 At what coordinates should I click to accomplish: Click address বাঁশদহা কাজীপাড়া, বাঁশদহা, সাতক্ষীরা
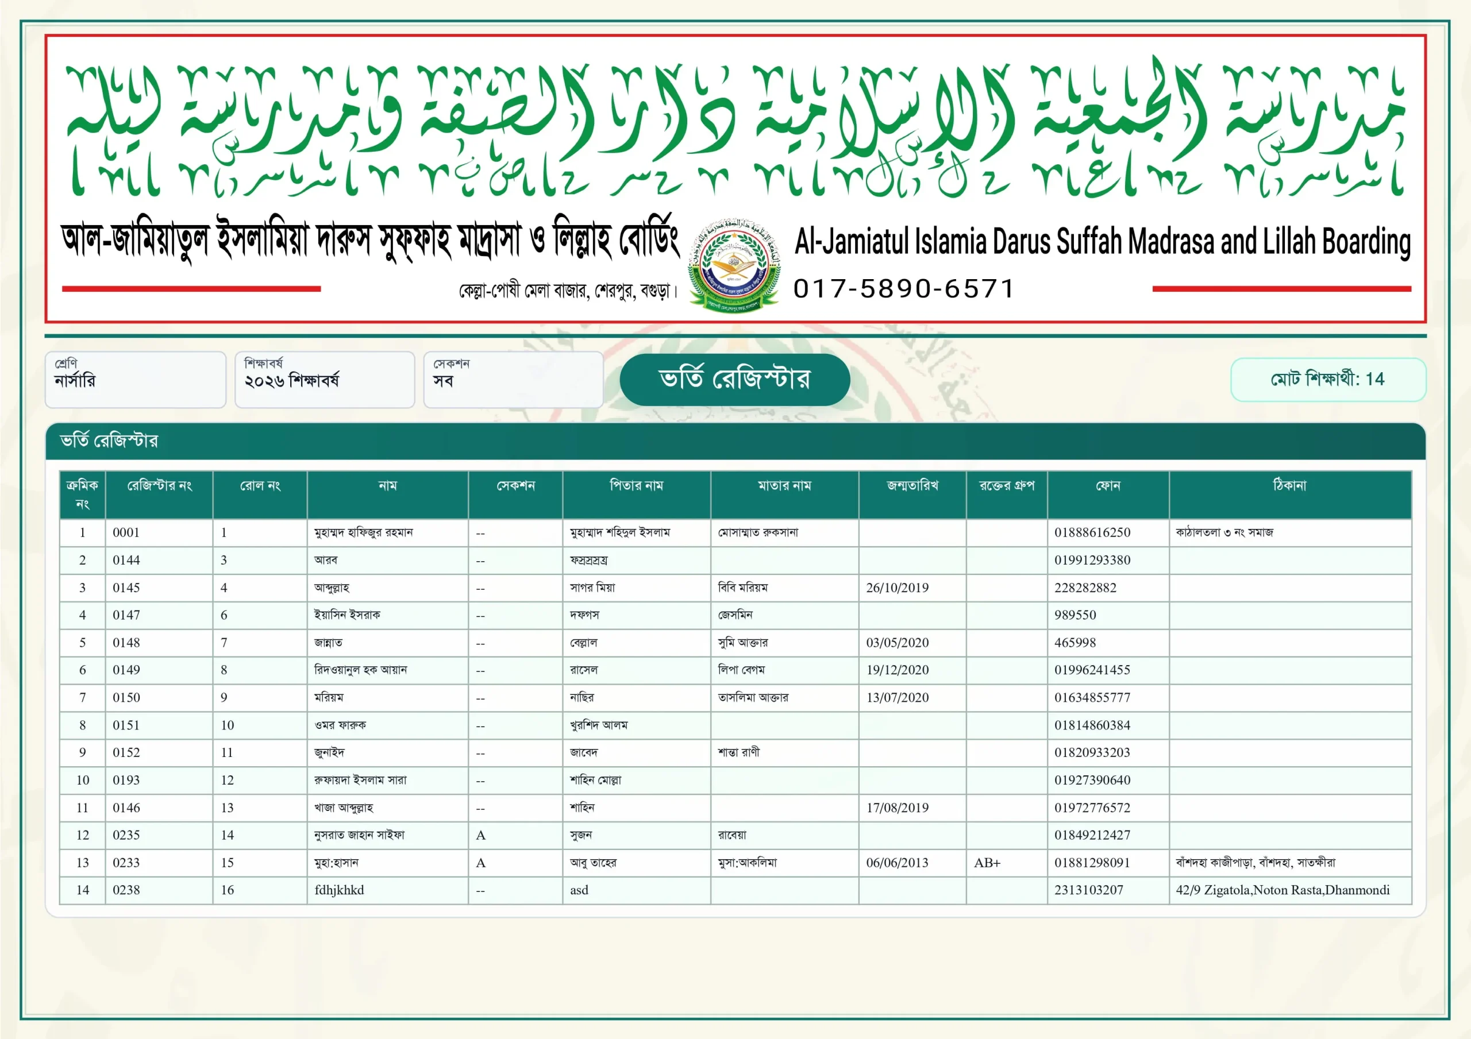click(x=1256, y=863)
